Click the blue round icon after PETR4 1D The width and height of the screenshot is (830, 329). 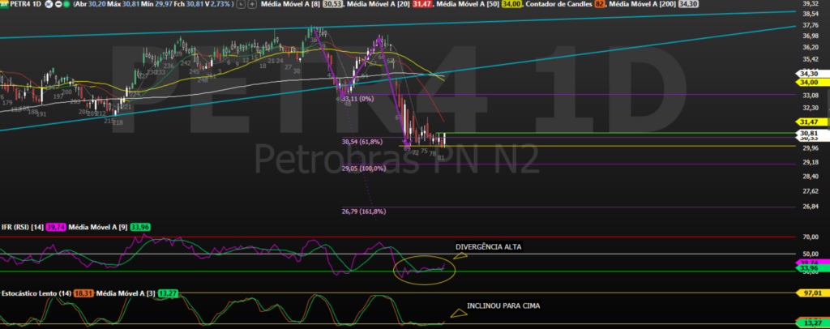[x=49, y=4]
